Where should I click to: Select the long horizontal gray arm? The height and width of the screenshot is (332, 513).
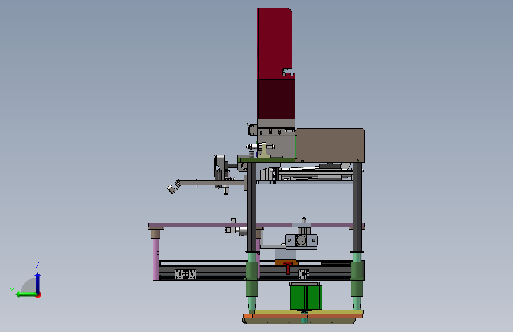[211, 183]
